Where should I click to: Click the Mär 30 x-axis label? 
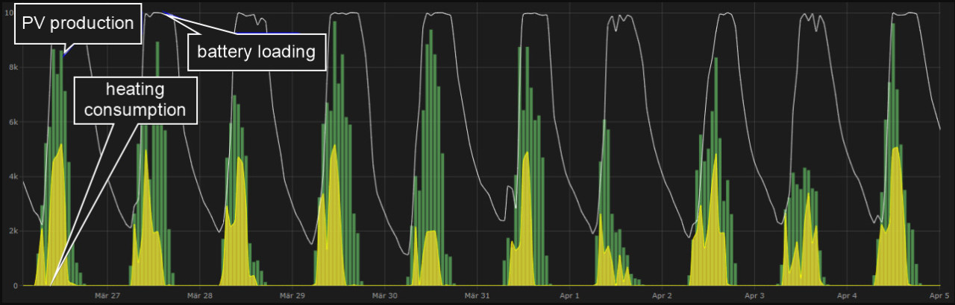[x=384, y=295]
